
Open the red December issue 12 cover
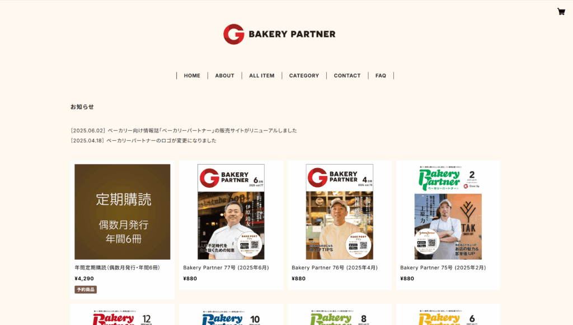click(123, 317)
